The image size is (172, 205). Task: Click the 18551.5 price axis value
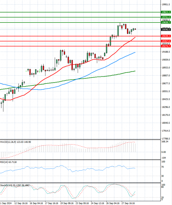click(x=166, y=91)
